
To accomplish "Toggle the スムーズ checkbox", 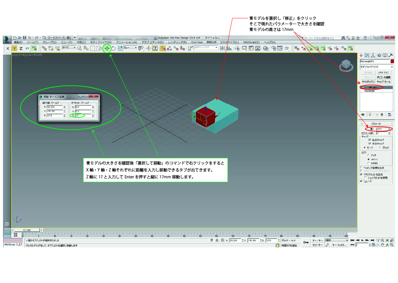I will (x=361, y=181).
